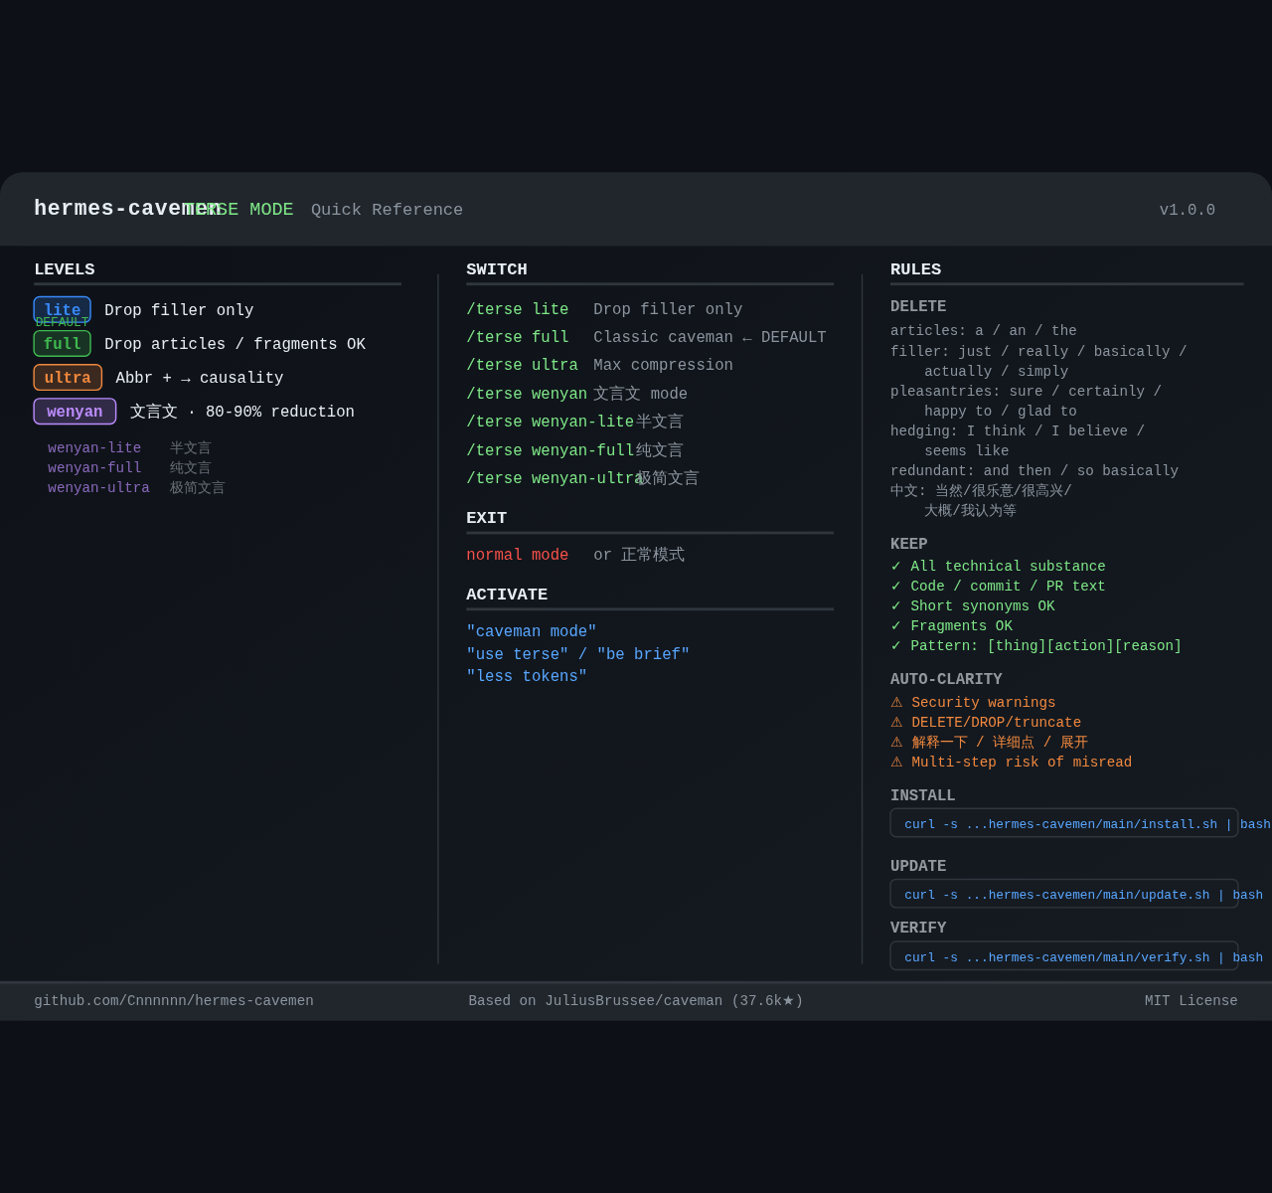
Task: Click the checkmark beside Short synonyms OK
Action: click(x=895, y=606)
